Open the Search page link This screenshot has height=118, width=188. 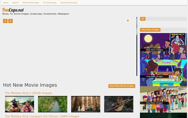click(15, 3)
